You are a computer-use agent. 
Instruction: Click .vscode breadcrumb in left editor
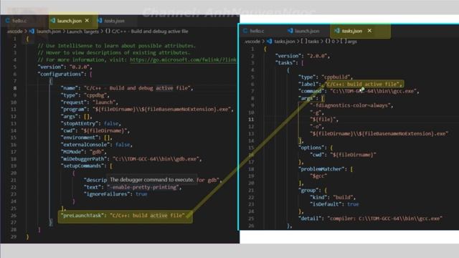coord(14,32)
